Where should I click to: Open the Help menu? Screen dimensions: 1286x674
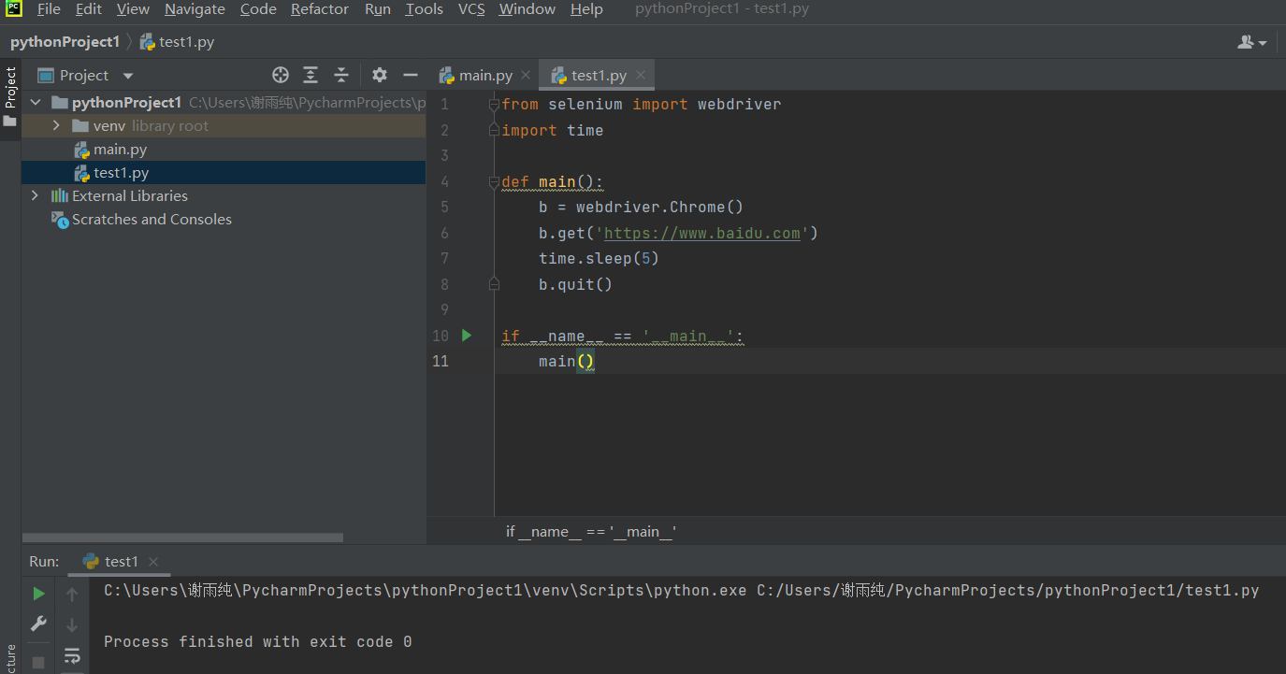tap(586, 9)
